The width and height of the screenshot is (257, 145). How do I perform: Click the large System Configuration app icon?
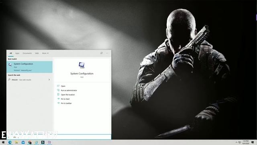[82, 65]
